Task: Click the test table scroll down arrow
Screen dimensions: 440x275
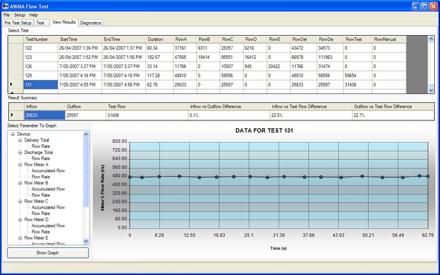Action: 431,90
